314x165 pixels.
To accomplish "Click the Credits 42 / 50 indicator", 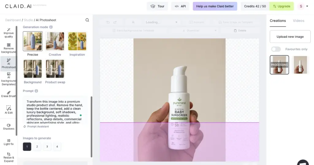I will pyautogui.click(x=255, y=6).
